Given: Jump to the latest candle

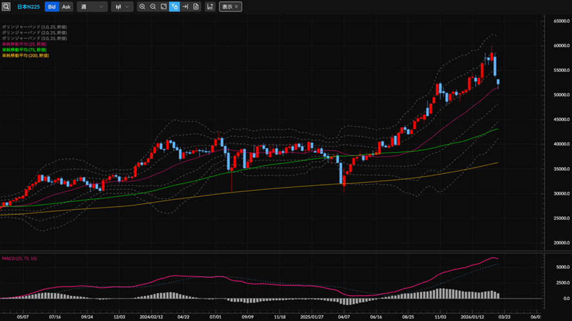Looking at the screenshot, I should [185, 6].
